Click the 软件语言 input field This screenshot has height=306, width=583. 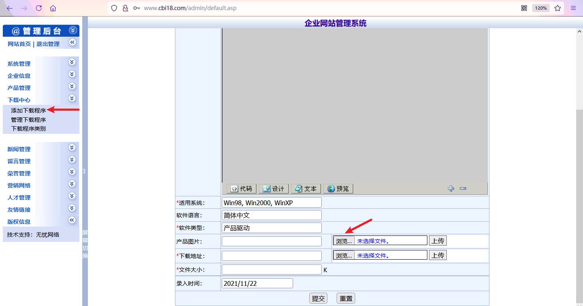click(272, 215)
